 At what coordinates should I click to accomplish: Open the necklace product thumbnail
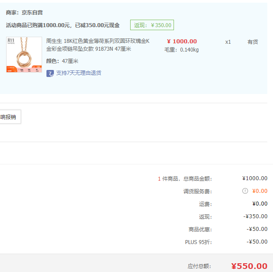click(24, 55)
